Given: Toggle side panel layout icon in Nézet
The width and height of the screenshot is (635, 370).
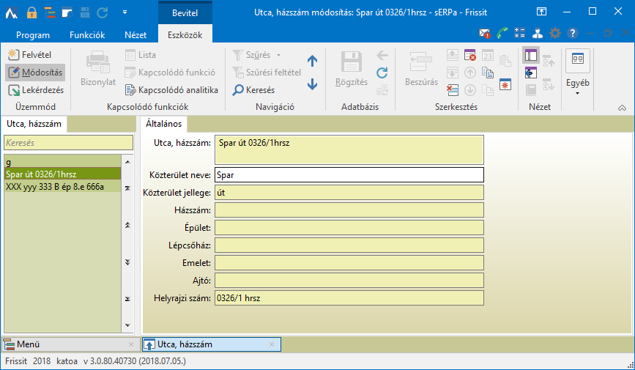Looking at the screenshot, I should [530, 56].
